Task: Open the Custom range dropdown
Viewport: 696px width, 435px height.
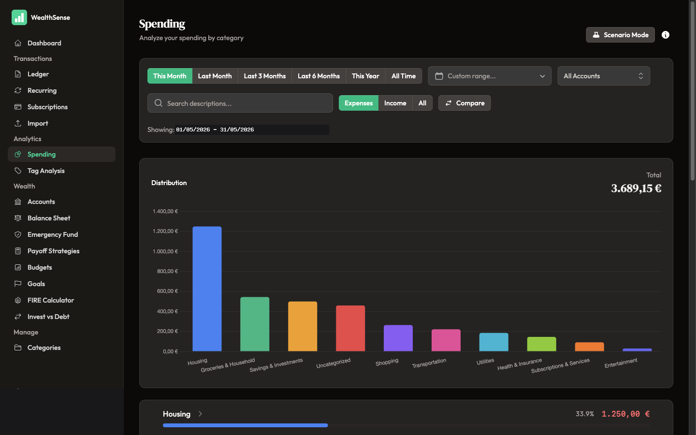Action: pos(490,76)
